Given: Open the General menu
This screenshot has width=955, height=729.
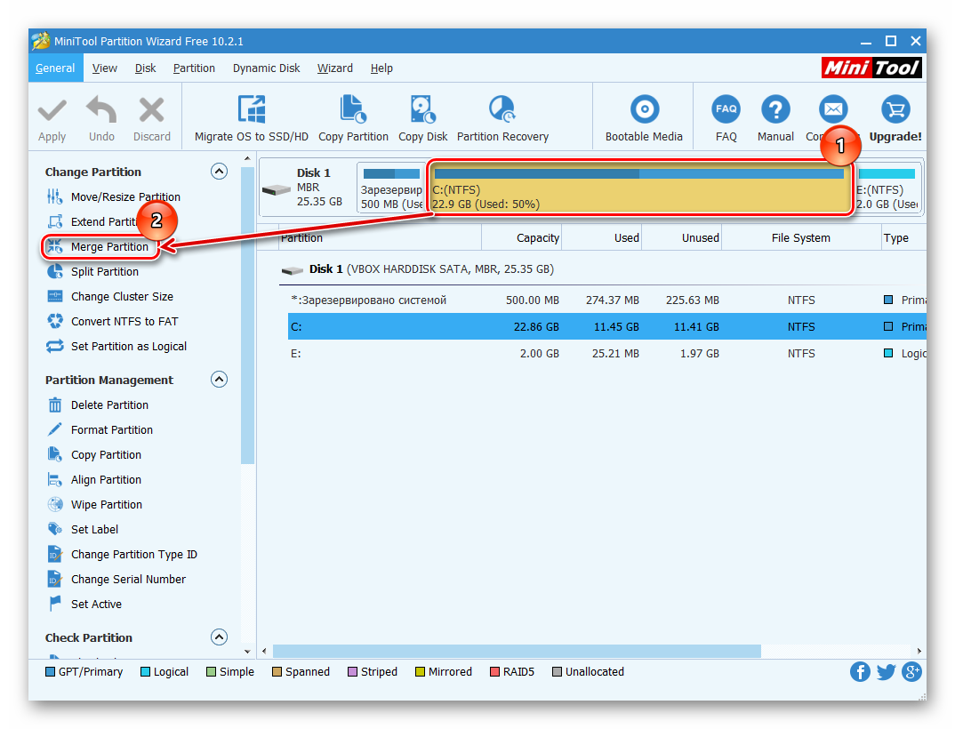Looking at the screenshot, I should 55,68.
